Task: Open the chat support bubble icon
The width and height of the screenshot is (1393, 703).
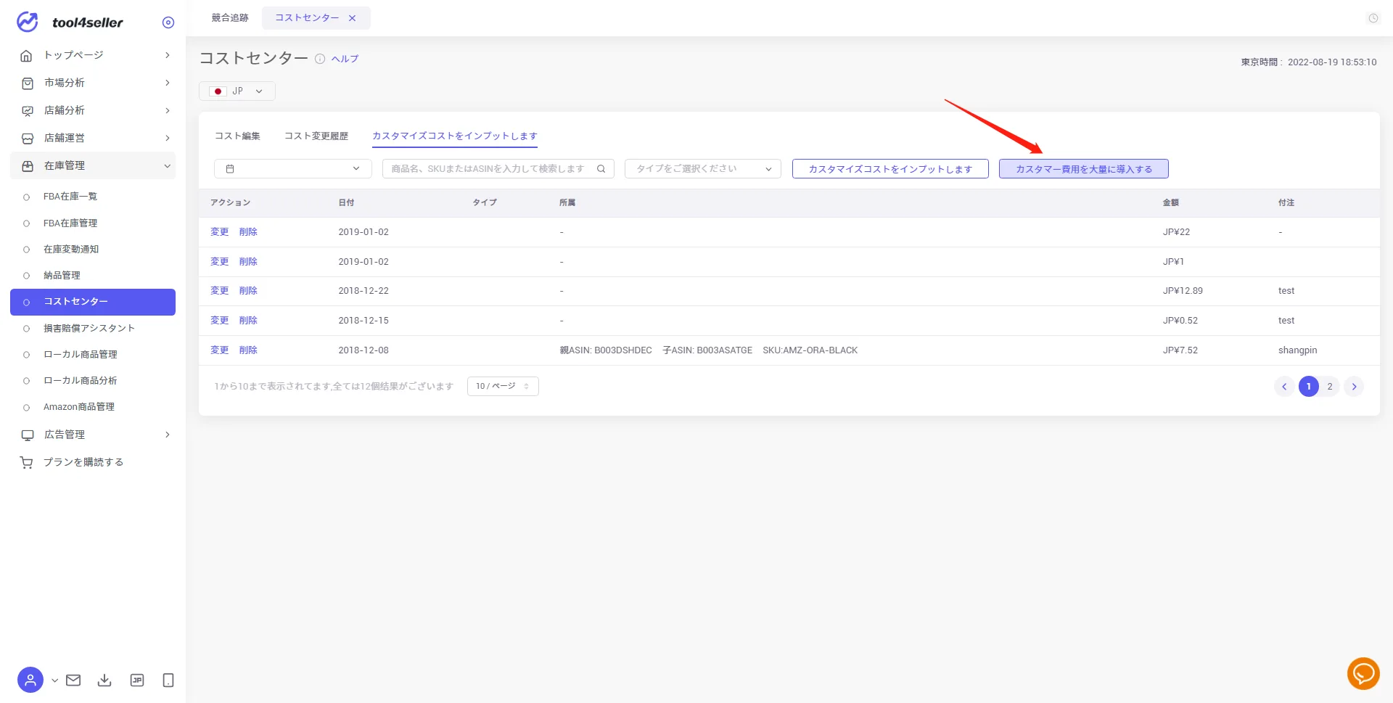Action: tap(1363, 673)
